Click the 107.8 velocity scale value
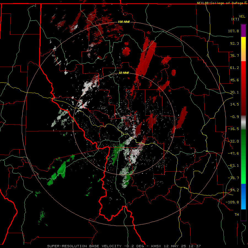248x248 pixels. [x=233, y=31]
